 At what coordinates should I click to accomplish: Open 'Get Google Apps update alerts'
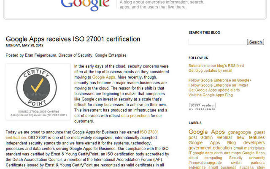(x=214, y=90)
